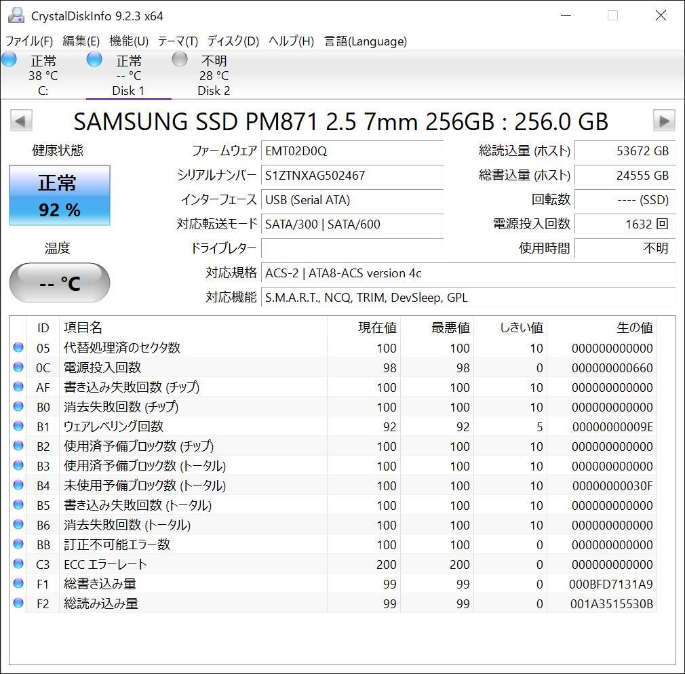Click the blue status orb for drive C:

click(9, 60)
